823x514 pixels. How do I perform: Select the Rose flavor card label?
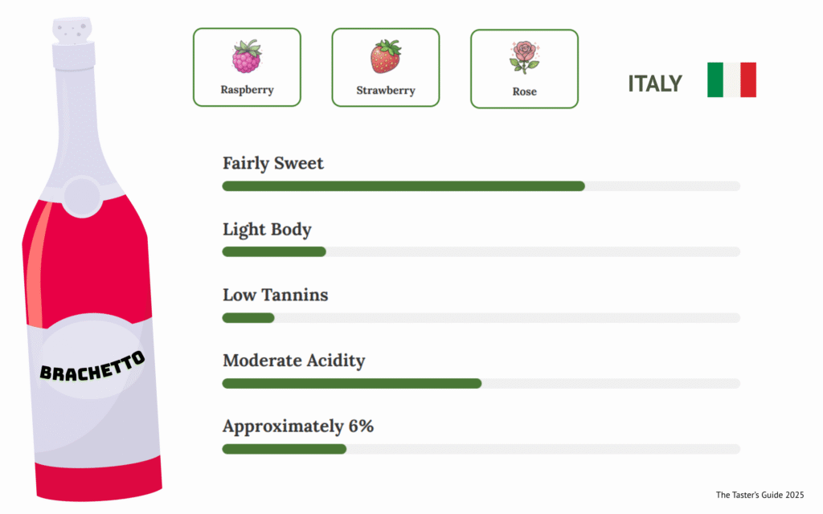coord(524,92)
